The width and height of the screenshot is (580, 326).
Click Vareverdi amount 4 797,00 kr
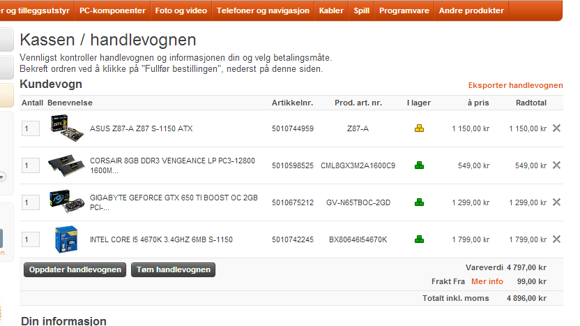click(x=526, y=267)
